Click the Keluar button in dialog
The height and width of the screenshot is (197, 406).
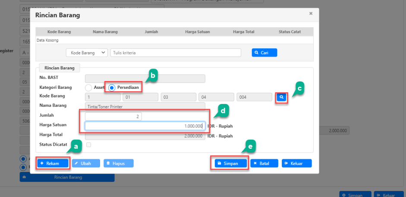[296, 163]
